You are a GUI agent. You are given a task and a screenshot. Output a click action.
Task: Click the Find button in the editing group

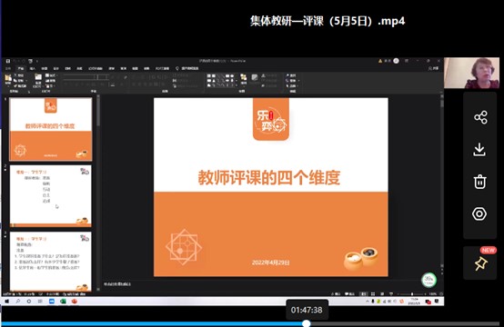click(x=291, y=75)
